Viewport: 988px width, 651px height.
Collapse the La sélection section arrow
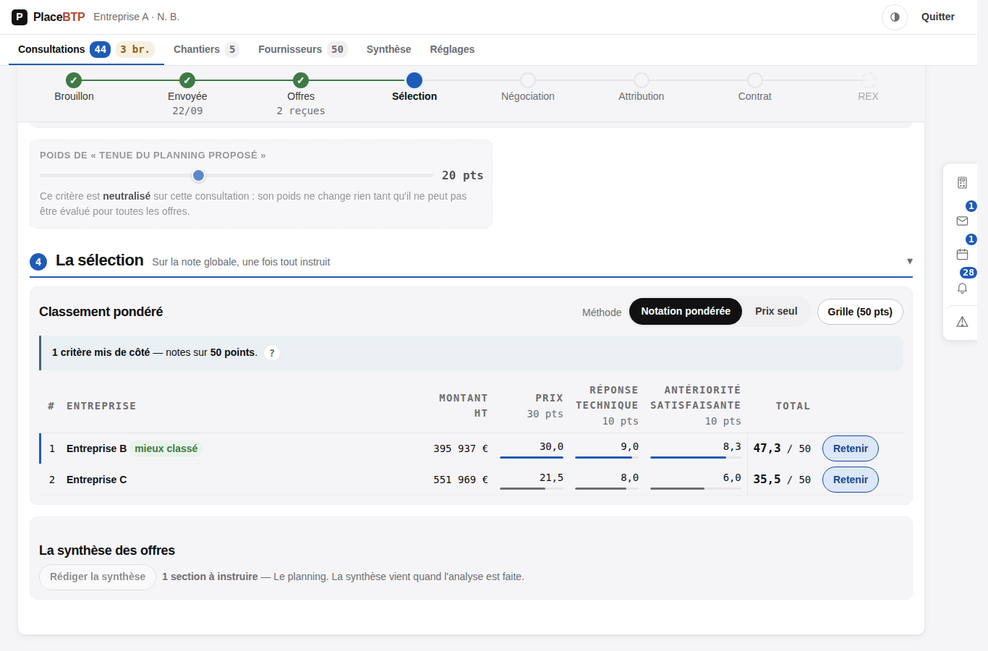click(x=910, y=261)
